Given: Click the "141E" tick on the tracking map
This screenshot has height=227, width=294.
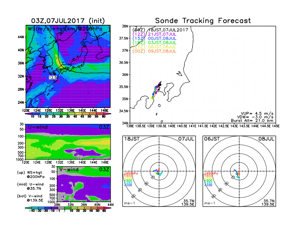Looking at the screenshot, I should point(193,126).
